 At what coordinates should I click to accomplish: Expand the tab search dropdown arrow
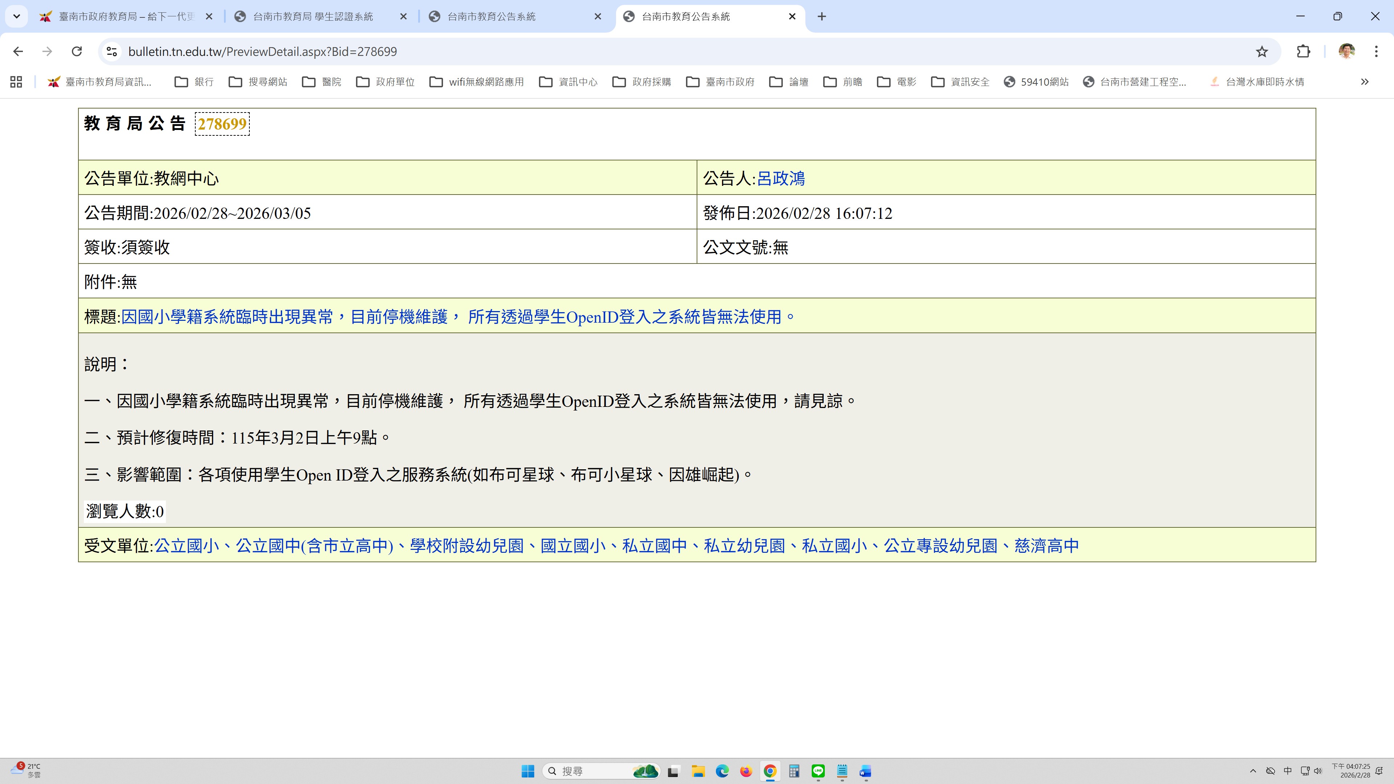tap(16, 16)
